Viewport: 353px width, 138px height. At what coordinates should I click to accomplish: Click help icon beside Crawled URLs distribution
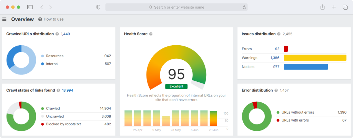pos(57,34)
